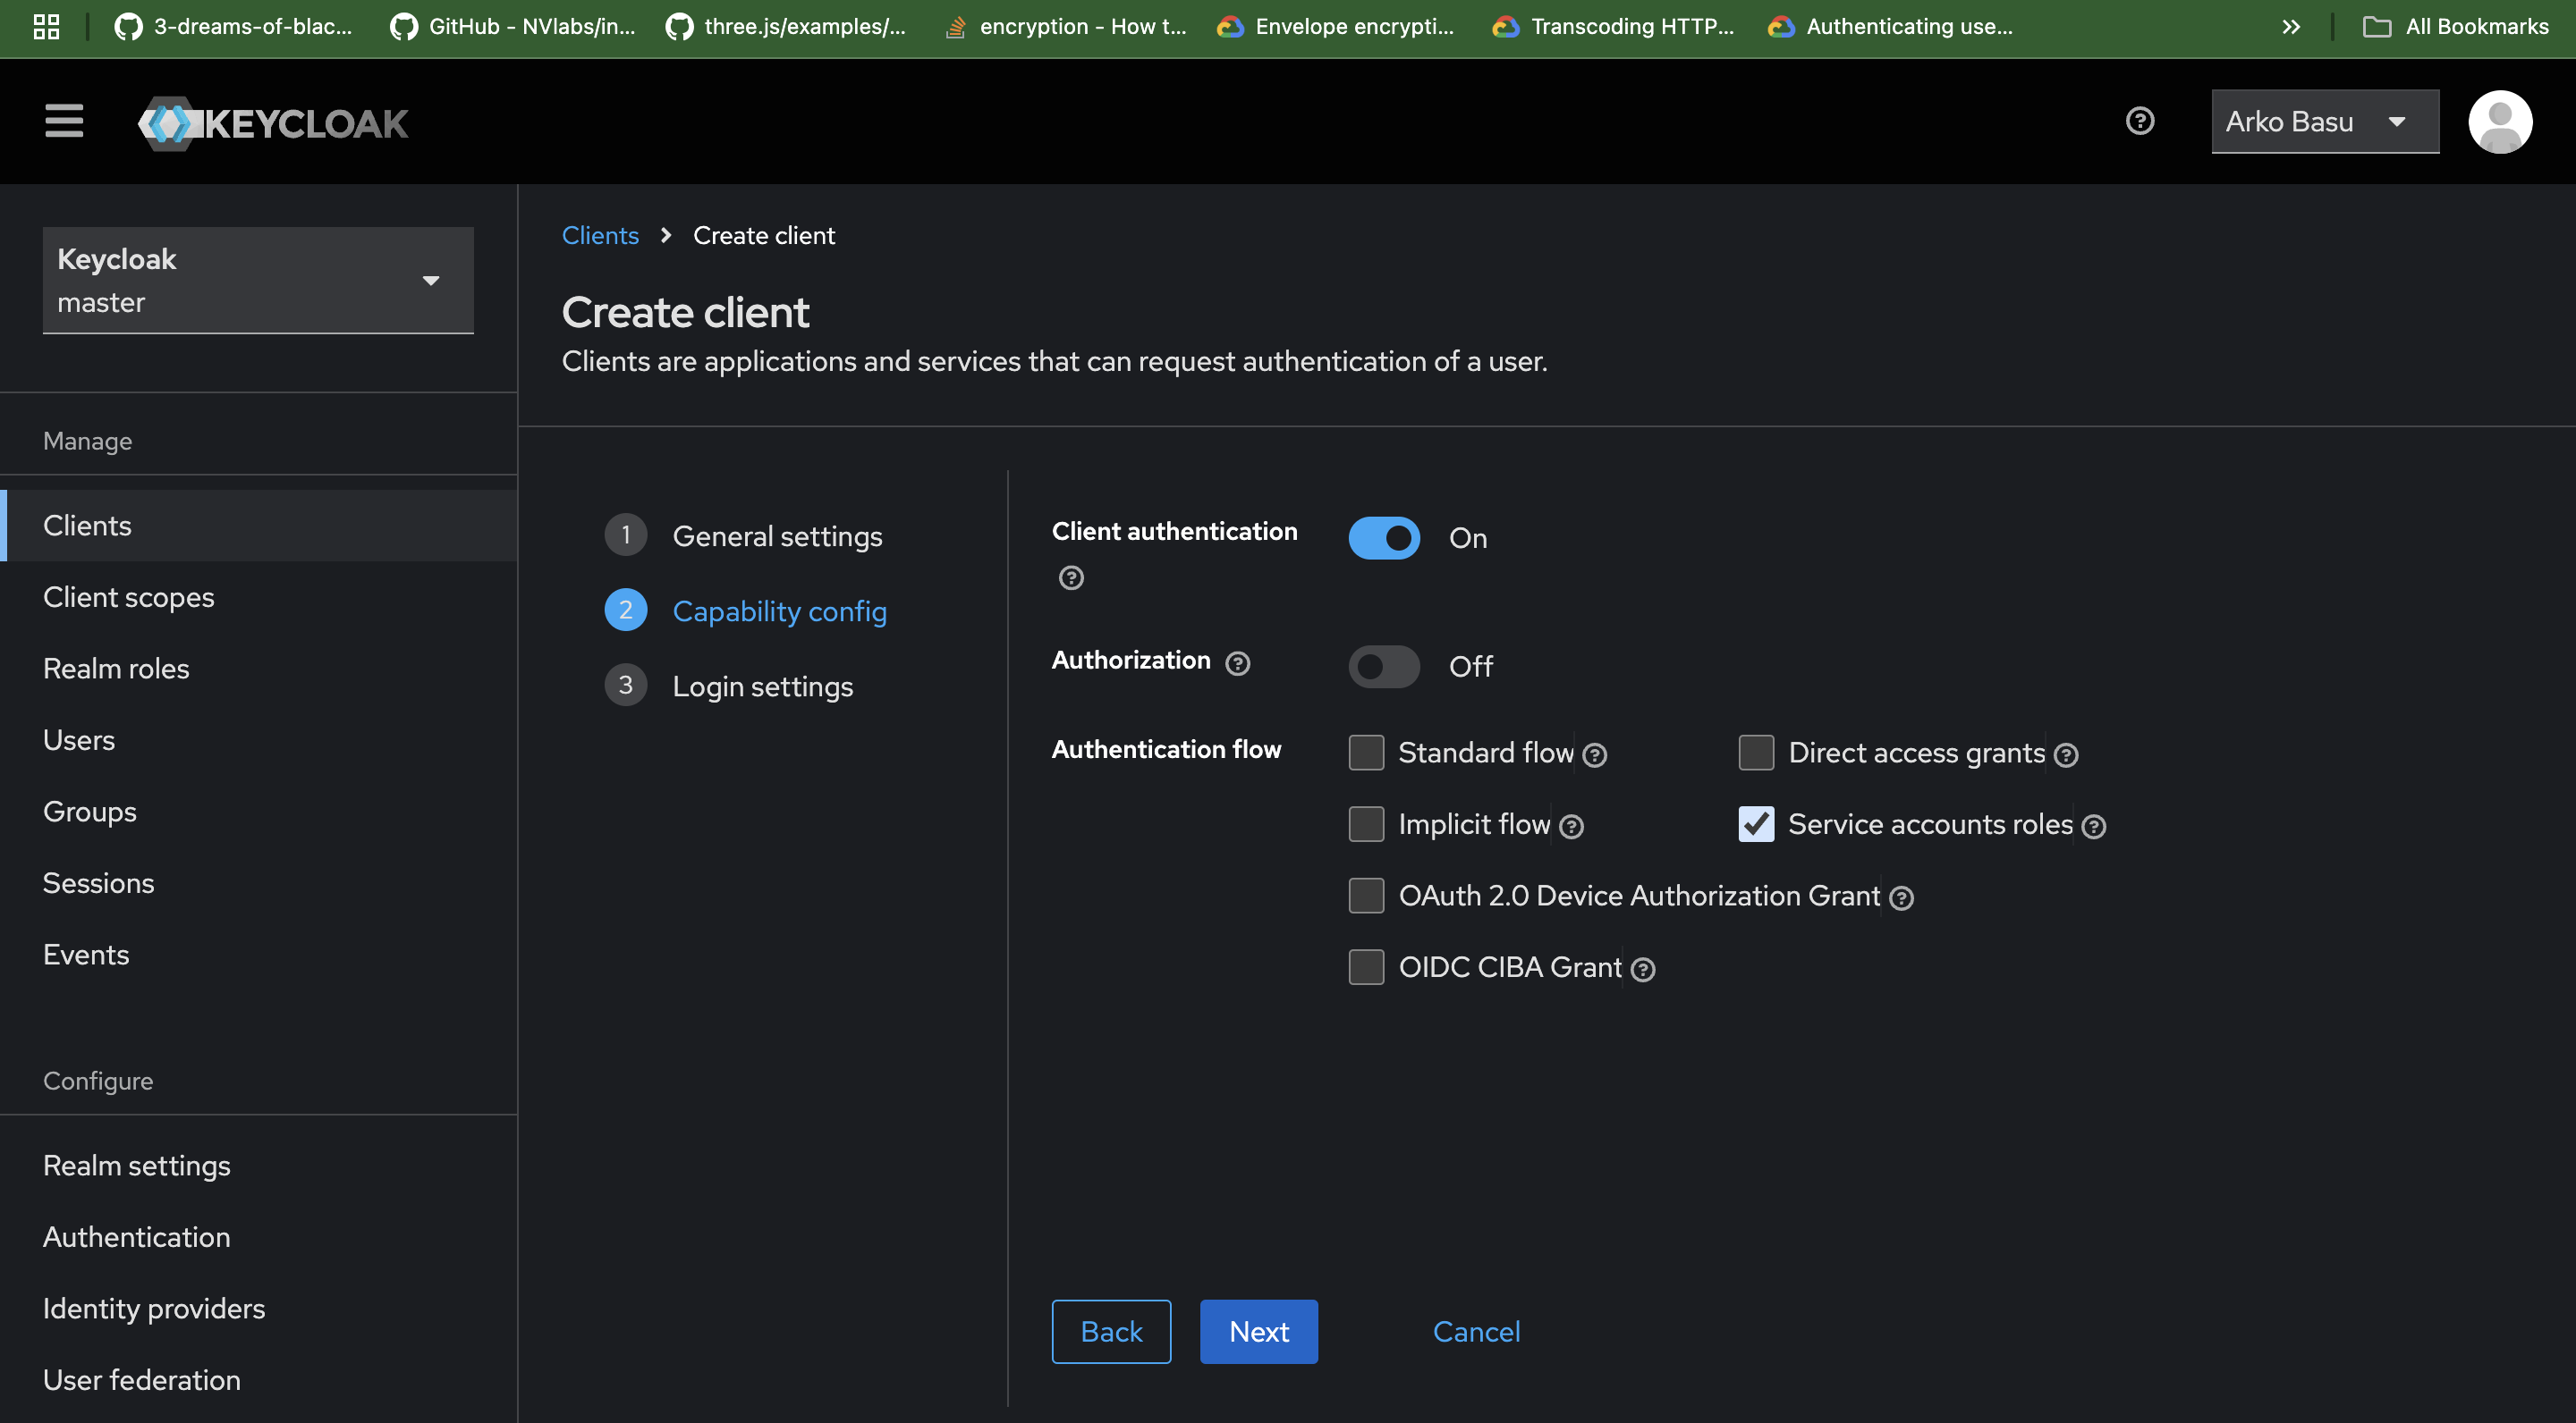Open help for Direct access grants
This screenshot has width=2576, height=1423.
(x=2067, y=755)
